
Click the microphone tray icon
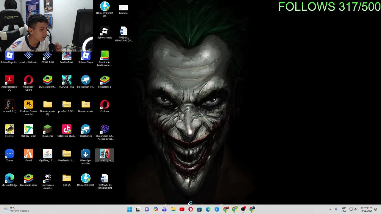click(336, 209)
